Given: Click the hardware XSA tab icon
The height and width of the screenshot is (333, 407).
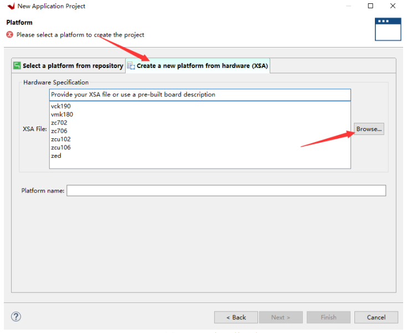Looking at the screenshot, I should click(131, 66).
